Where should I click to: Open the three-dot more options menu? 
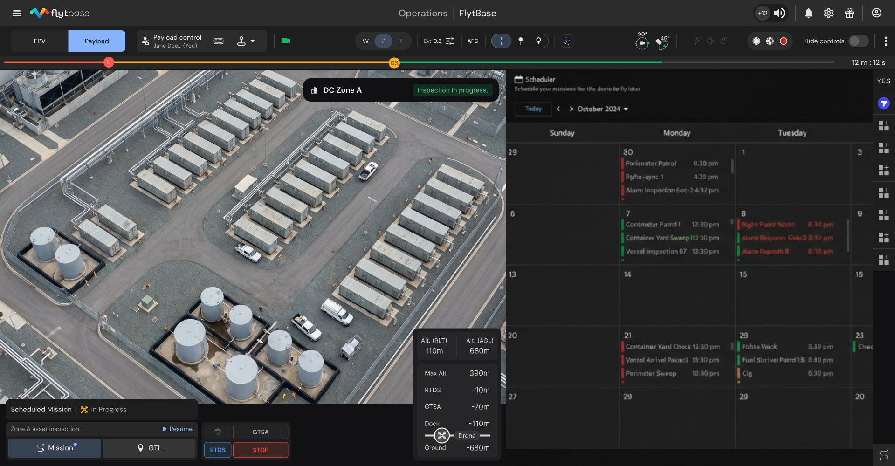pos(886,41)
